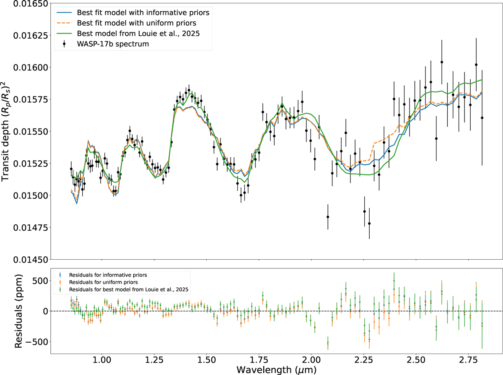Click the x-axis tick label 1.25
Image resolution: width=503 pixels, height=375 pixels.
153,361
